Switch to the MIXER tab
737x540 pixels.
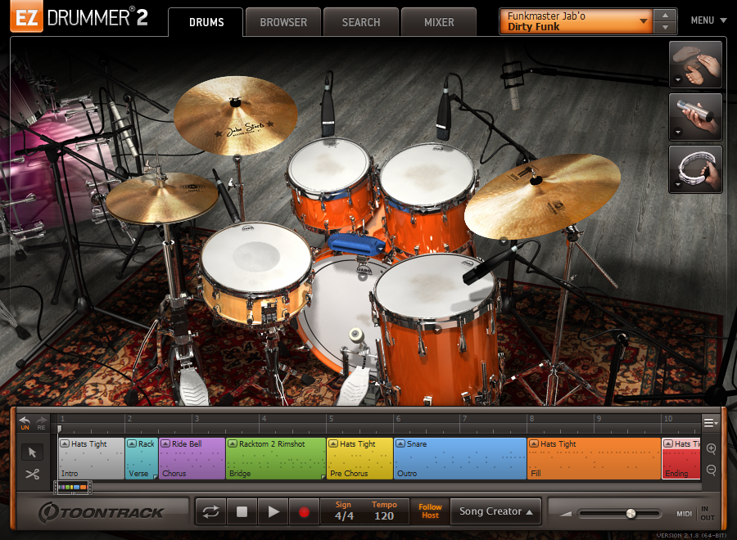(x=439, y=22)
